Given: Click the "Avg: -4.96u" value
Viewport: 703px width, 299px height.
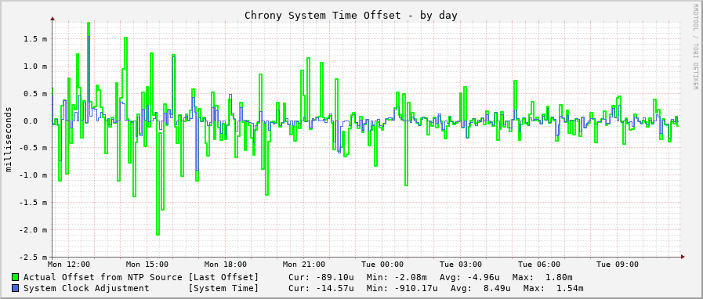Looking at the screenshot, I should pos(469,278).
